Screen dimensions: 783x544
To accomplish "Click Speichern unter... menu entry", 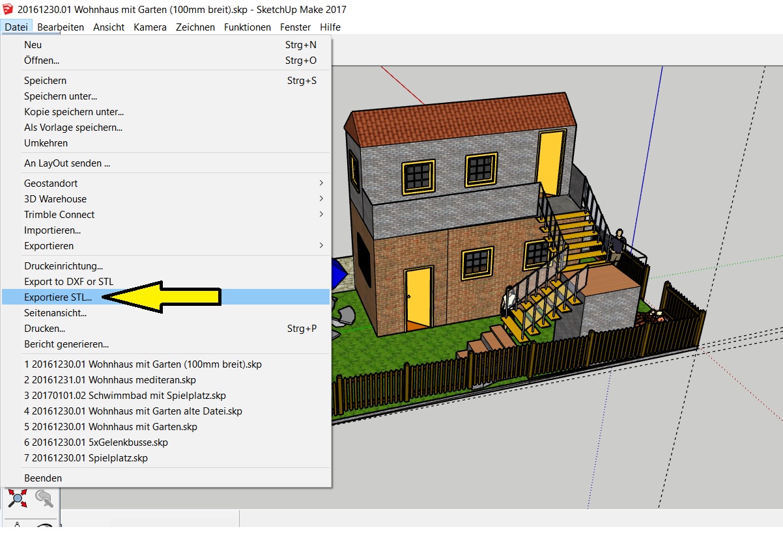I will 61,96.
